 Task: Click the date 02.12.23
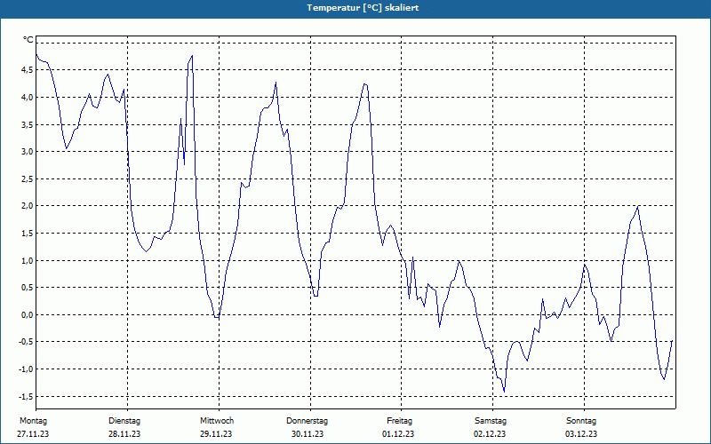[x=490, y=434]
